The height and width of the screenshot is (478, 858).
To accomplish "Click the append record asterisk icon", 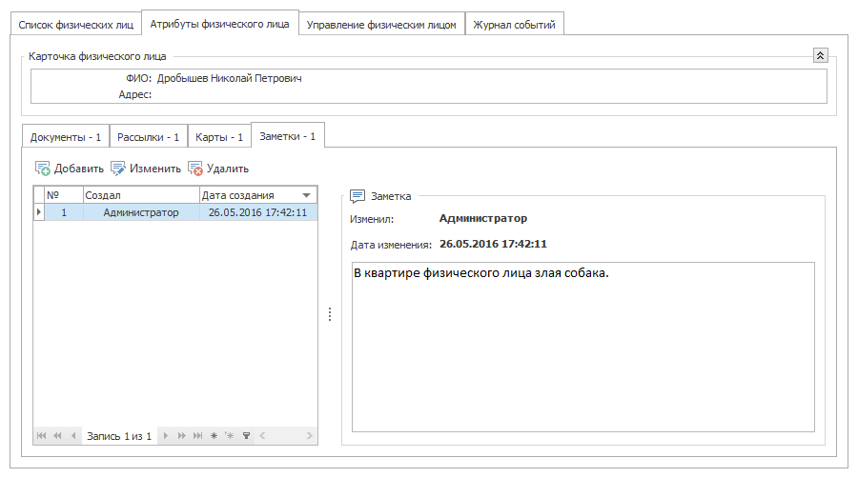I will click(x=214, y=435).
